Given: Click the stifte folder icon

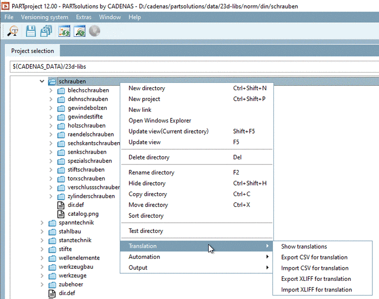Looking at the screenshot, I should point(52,249).
